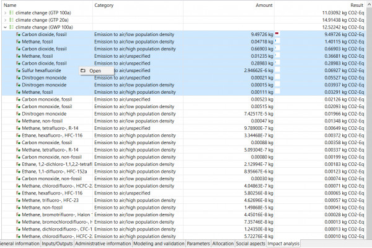This screenshot has height=248, width=372.
Task: Click the 12.52242 kg CO2-Eq total result
Action: coord(343,27)
